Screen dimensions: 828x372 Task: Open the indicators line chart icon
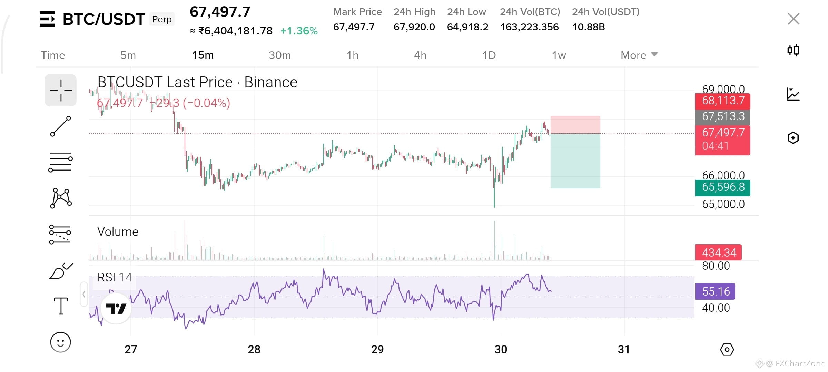[793, 94]
